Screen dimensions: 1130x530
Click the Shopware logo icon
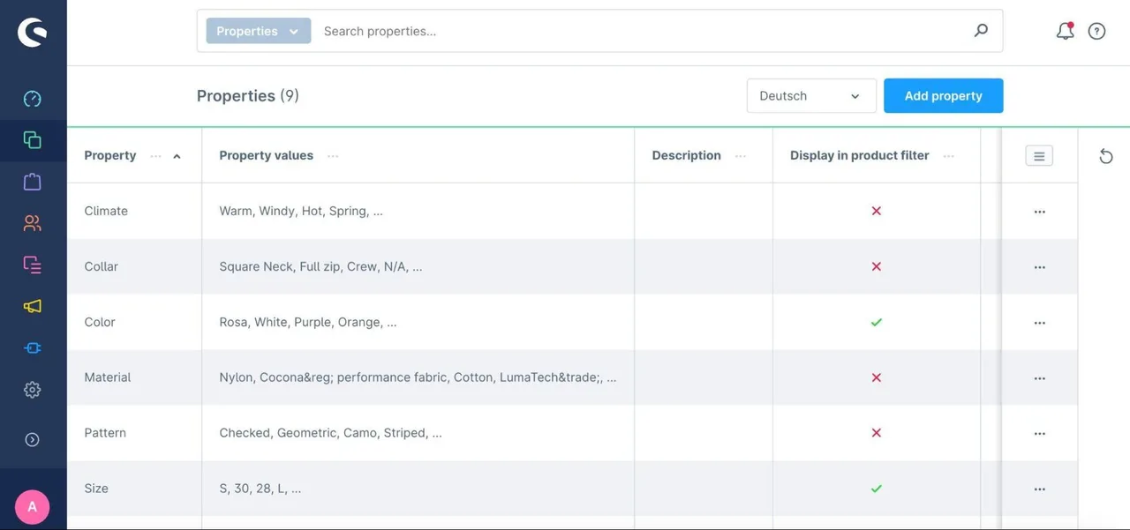[x=33, y=33]
